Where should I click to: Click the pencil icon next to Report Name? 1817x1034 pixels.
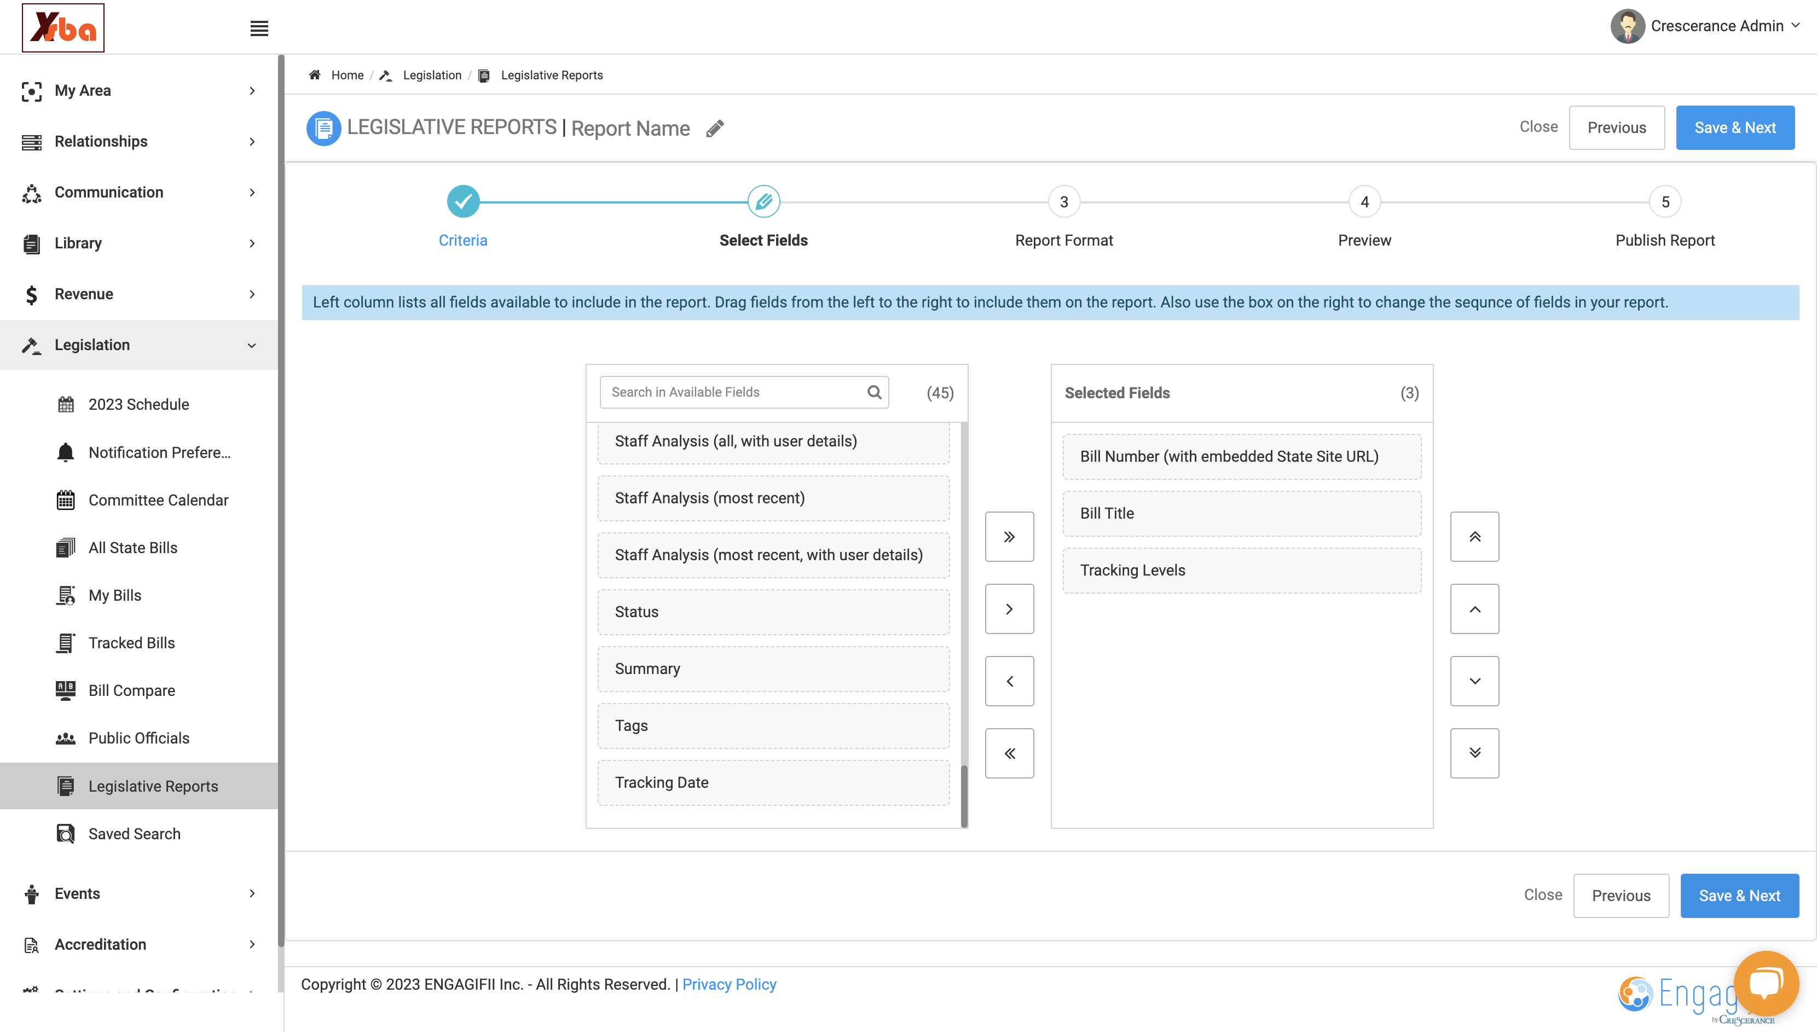pyautogui.click(x=715, y=129)
